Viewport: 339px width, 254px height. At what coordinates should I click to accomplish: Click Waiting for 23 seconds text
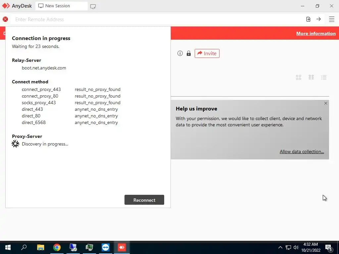pyautogui.click(x=35, y=46)
